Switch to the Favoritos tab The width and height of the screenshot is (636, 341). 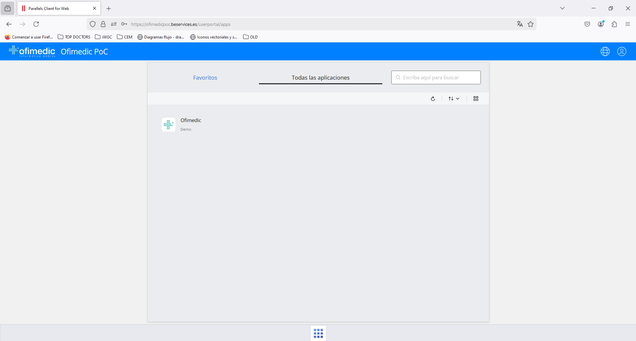[x=205, y=78]
